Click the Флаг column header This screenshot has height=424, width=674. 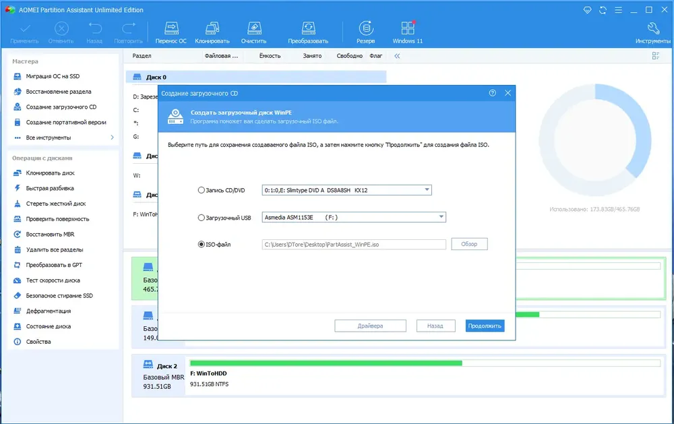point(375,56)
